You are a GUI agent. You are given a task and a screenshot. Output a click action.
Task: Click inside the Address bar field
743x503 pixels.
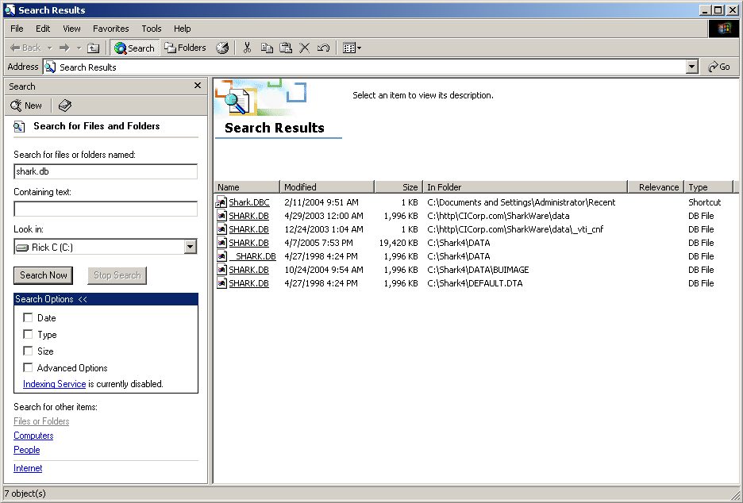[364, 67]
